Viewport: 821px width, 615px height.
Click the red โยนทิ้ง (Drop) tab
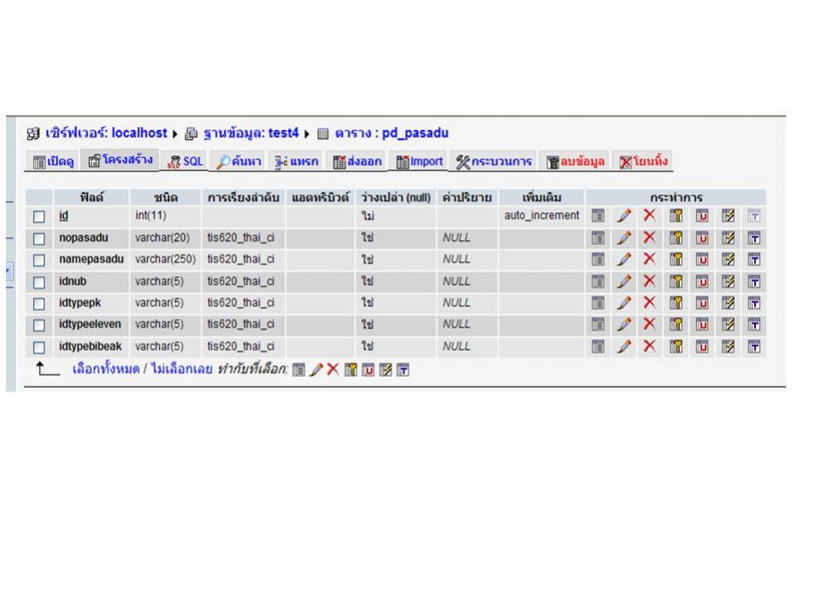(x=643, y=161)
